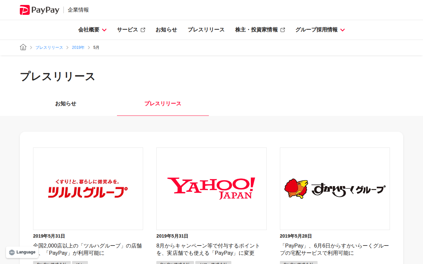Switch to the お知らせ tab

point(66,104)
